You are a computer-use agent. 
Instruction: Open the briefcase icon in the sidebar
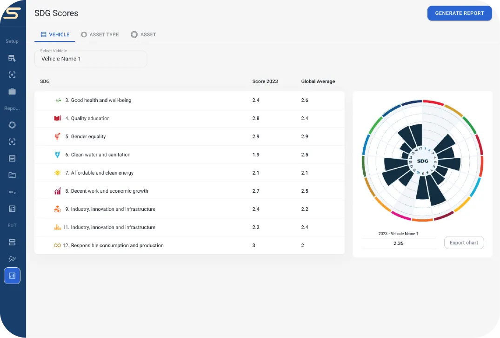[12, 91]
